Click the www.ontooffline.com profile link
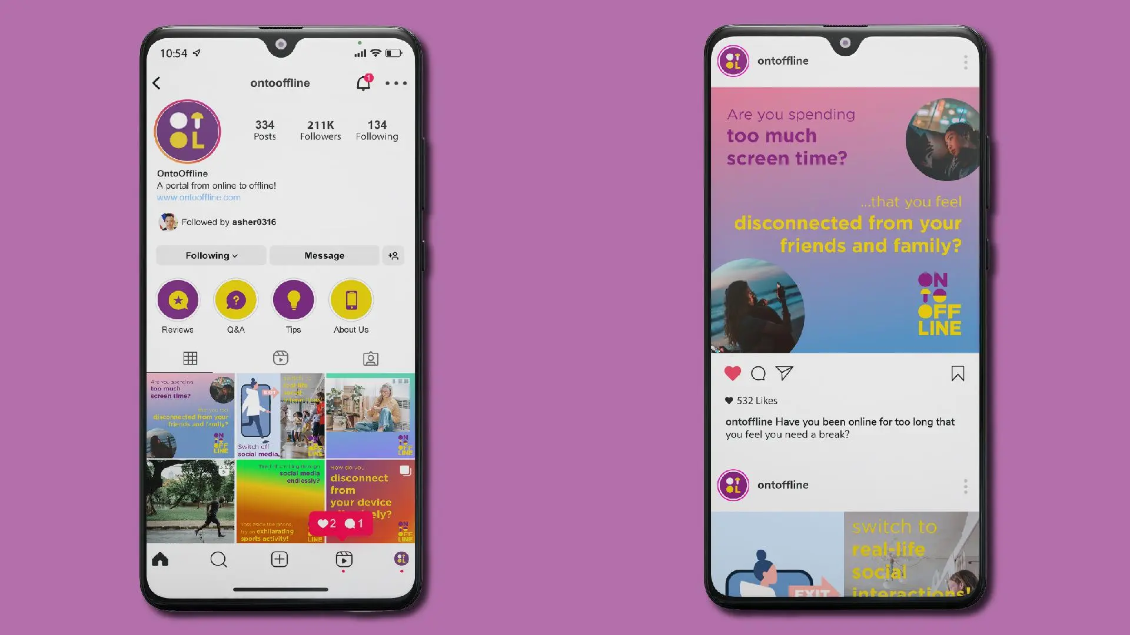1130x635 pixels. coord(199,197)
